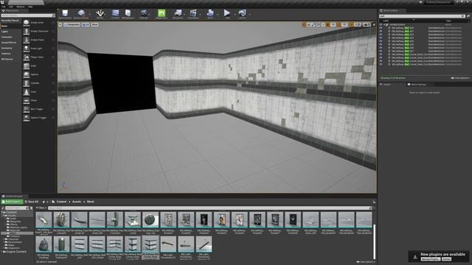Select the Lights category in Place Actors
Screen dimensions: 472x265
pyautogui.click(x=5, y=32)
